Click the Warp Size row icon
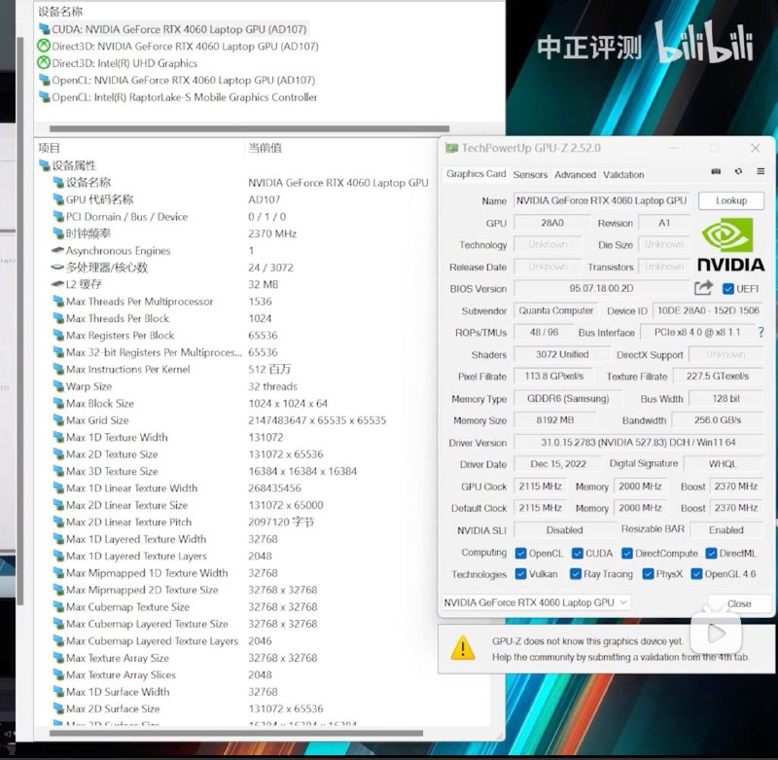The height and width of the screenshot is (760, 778). click(x=58, y=386)
